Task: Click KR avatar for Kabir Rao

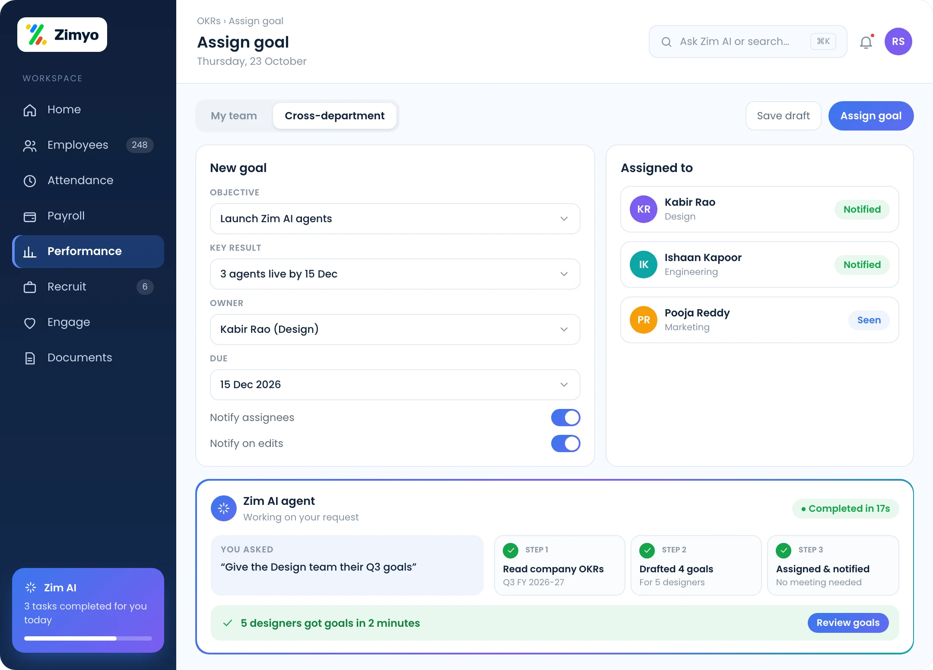Action: click(644, 209)
